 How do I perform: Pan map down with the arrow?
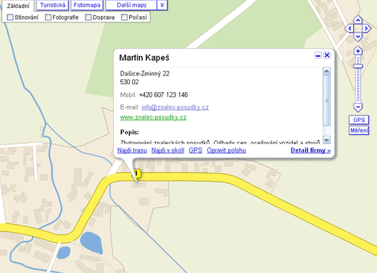point(358,37)
